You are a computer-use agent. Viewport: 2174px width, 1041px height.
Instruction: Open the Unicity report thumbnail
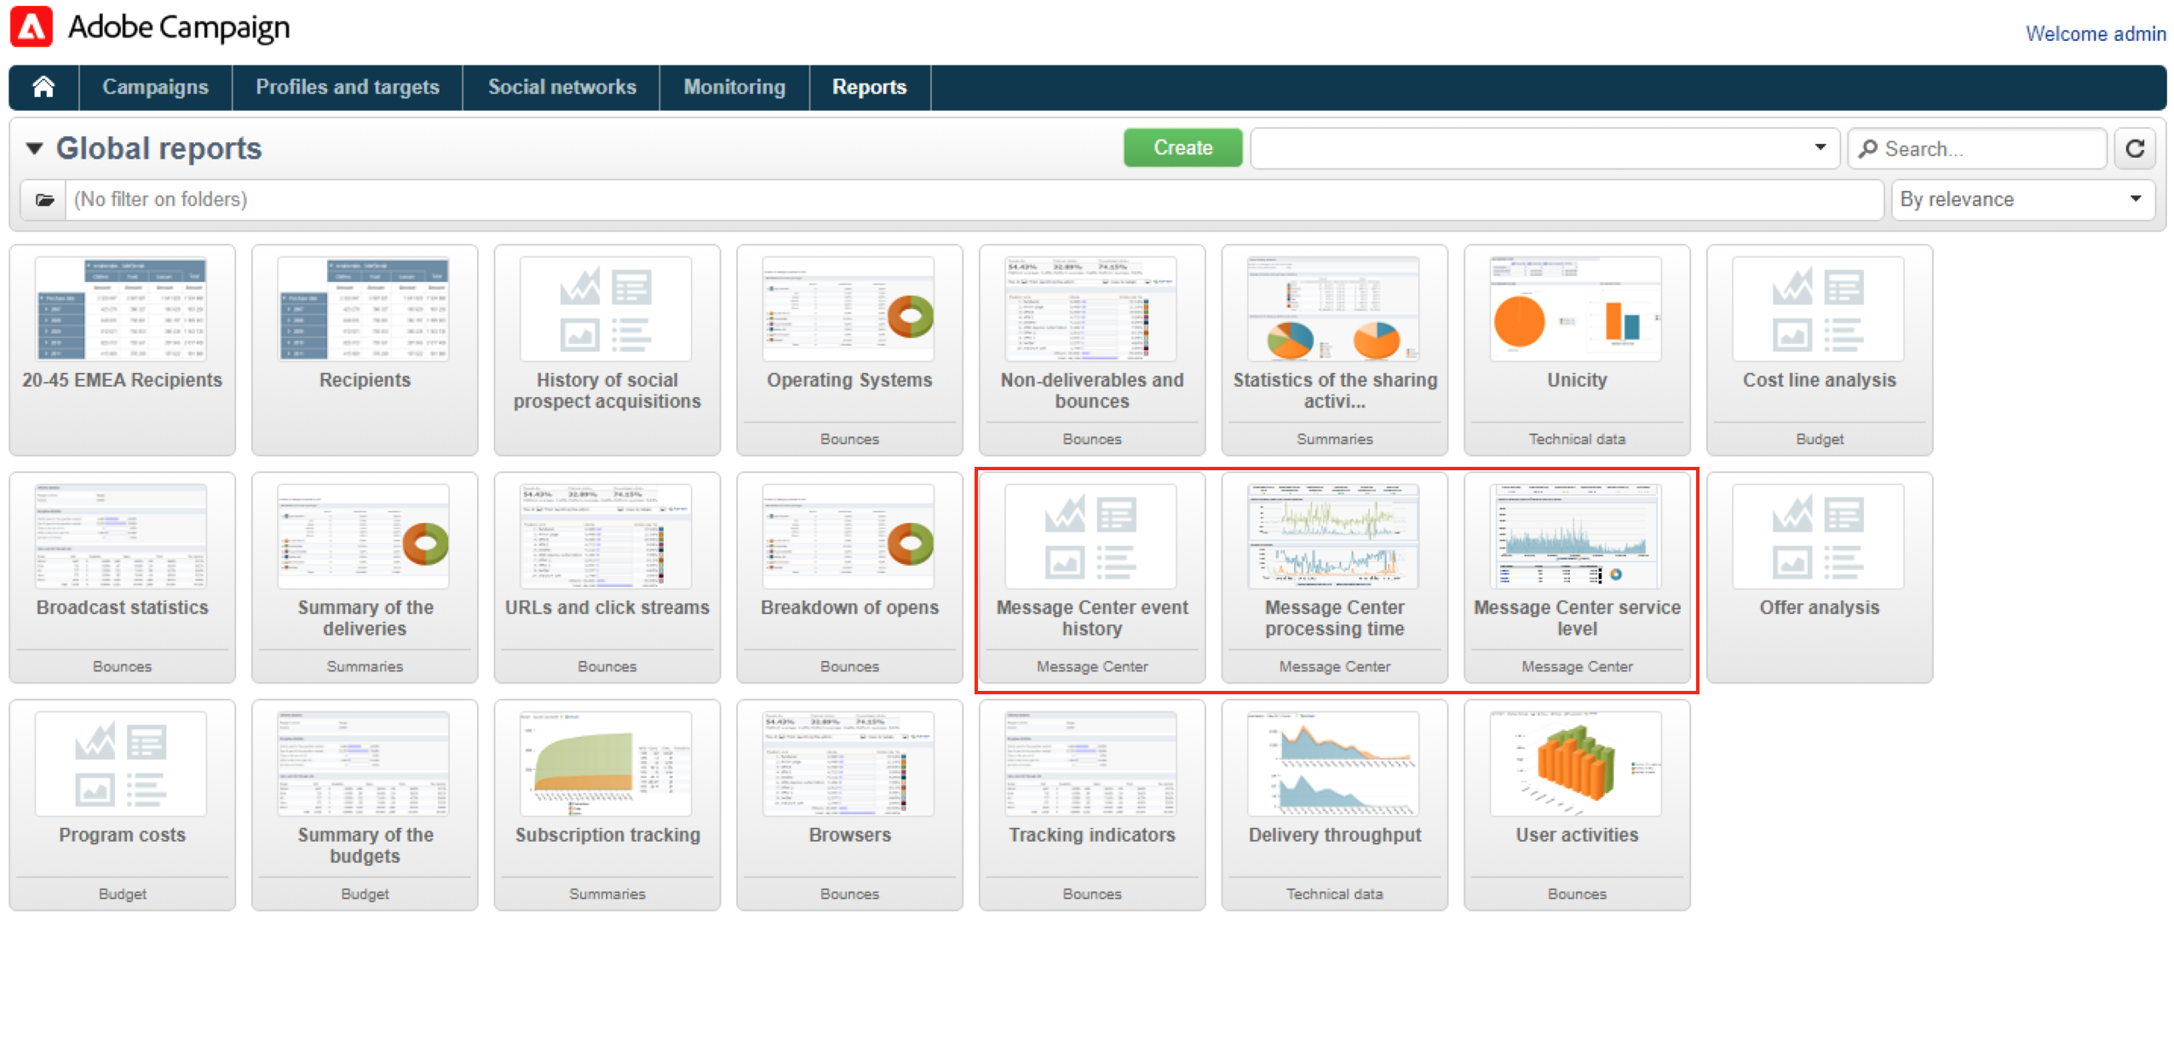[x=1575, y=310]
